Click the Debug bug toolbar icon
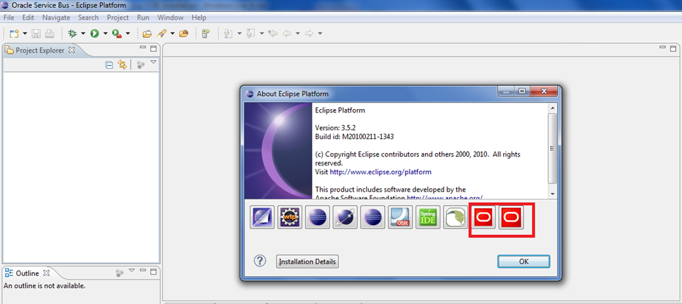682x304 pixels. 73,33
